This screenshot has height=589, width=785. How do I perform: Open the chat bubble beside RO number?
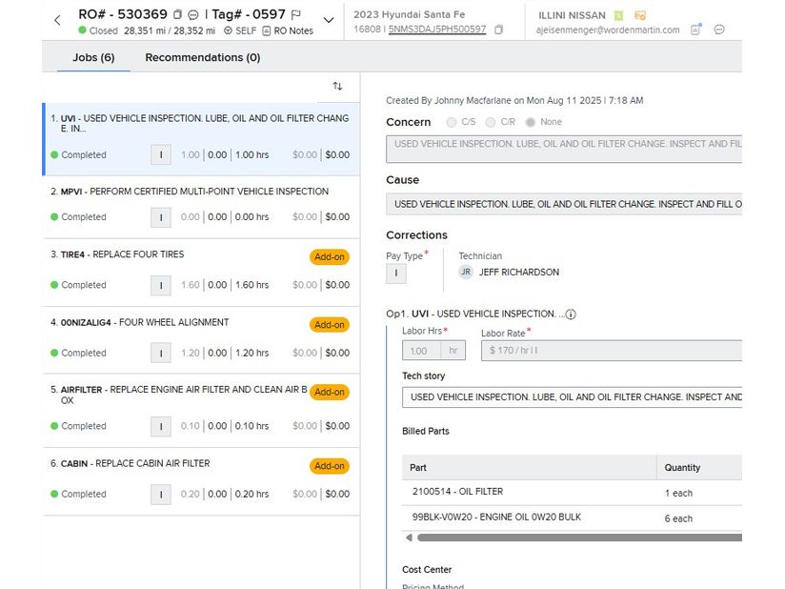point(193,15)
